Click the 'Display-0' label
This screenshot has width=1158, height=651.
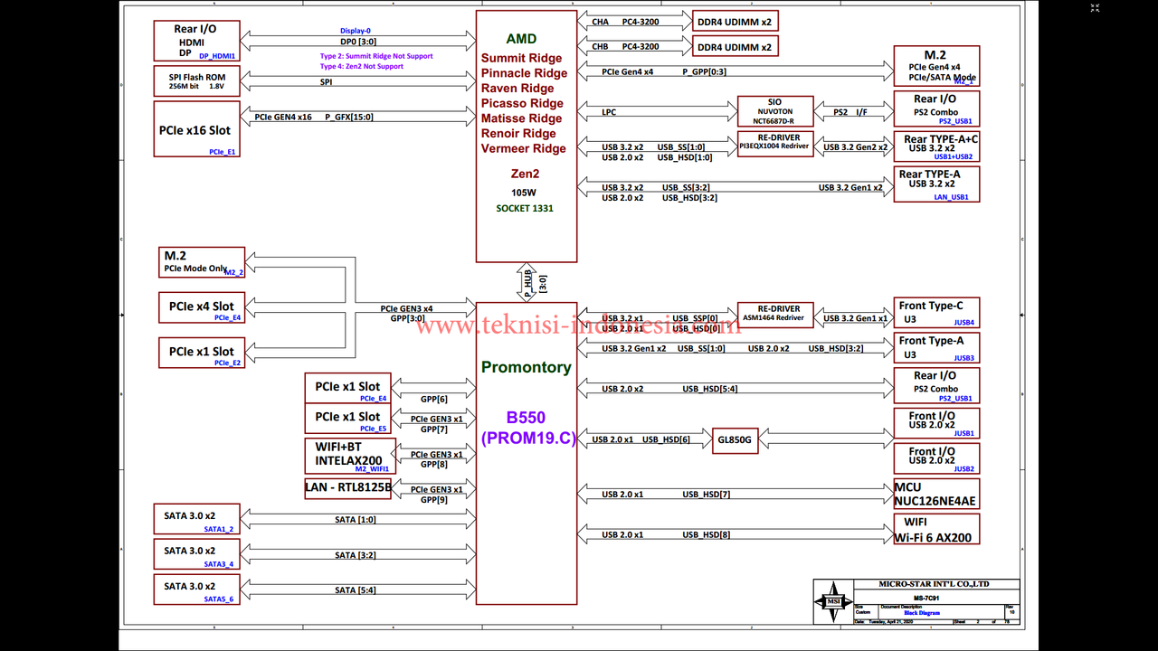pyautogui.click(x=356, y=31)
